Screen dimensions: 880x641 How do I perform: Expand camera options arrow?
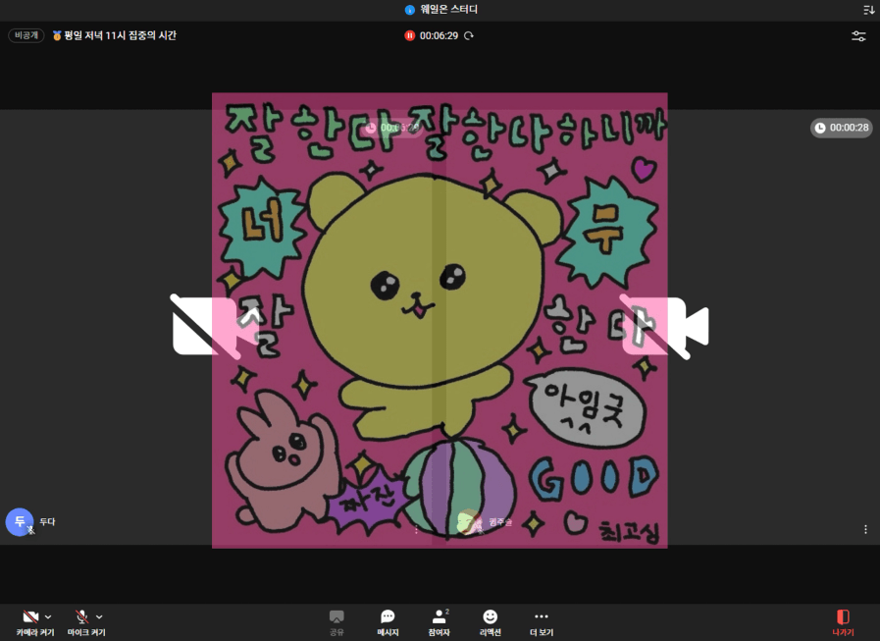click(48, 617)
